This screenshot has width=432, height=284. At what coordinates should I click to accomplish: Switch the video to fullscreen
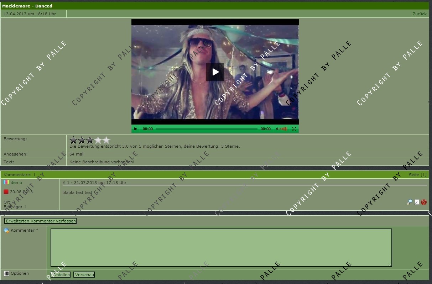(294, 129)
